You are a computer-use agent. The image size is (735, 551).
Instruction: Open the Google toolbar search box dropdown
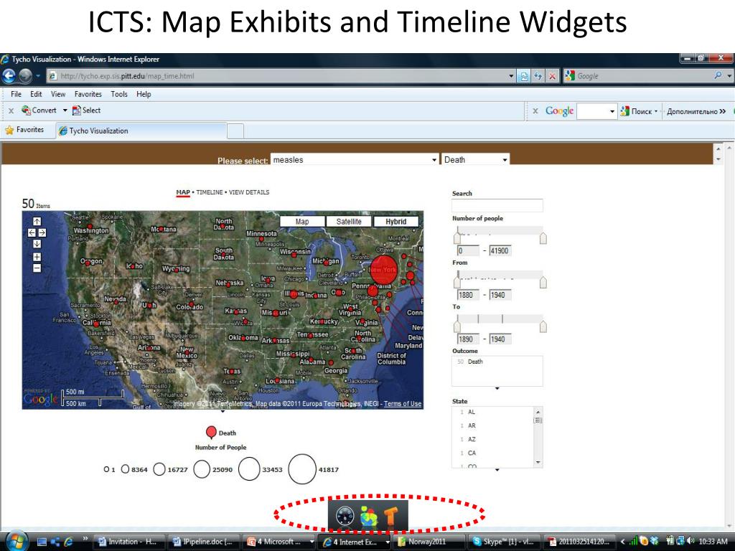click(x=612, y=111)
